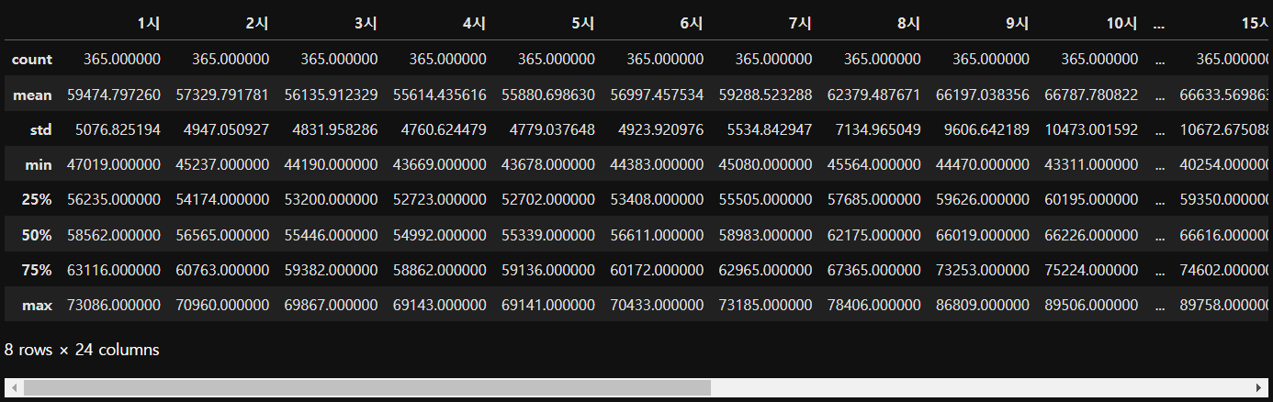Click 75% value 63116.000000
Image resolution: width=1273 pixels, height=402 pixels.
click(114, 271)
